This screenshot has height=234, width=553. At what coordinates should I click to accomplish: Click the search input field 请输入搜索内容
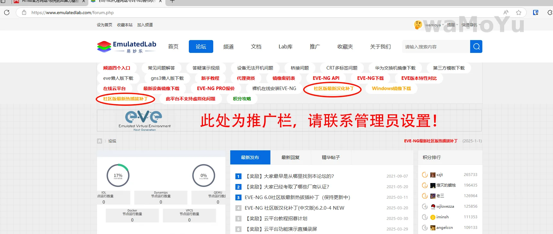[x=435, y=47]
